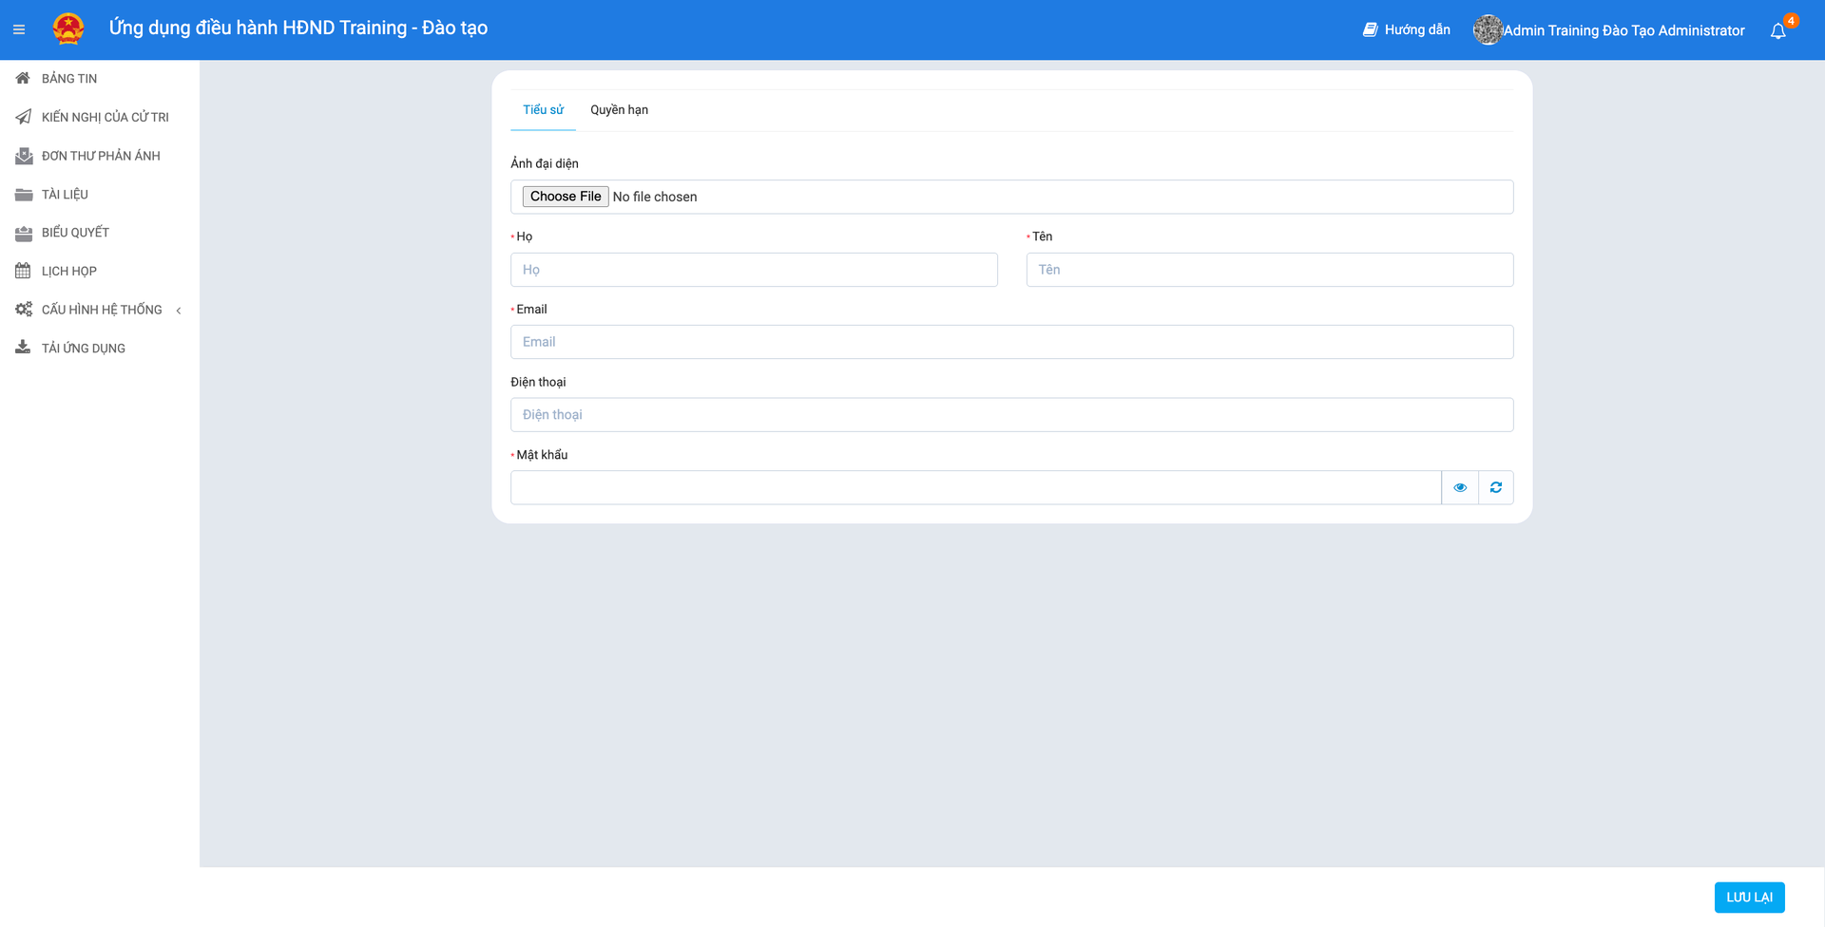Image resolution: width=1825 pixels, height=927 pixels.
Task: Open Admin Training Đào Tạo Administrator menu
Action: coord(1623,30)
